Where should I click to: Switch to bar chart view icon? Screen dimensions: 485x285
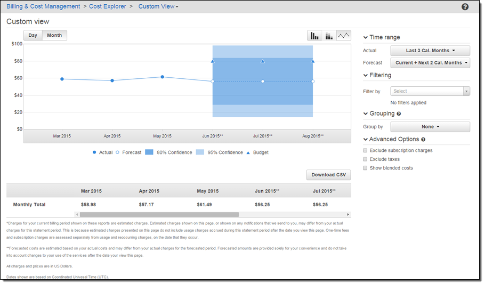[x=314, y=36]
